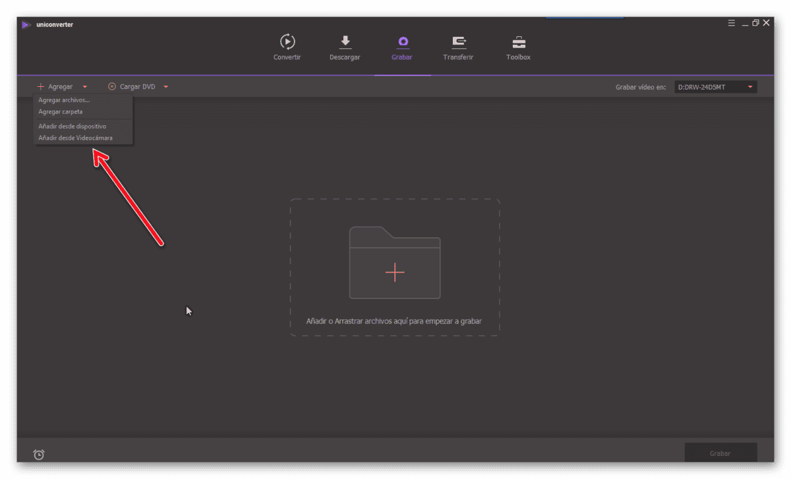Open the Transferir transfer icon
The image size is (791, 479).
[x=458, y=42]
